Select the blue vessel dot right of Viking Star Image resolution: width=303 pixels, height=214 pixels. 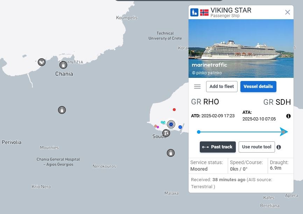(180, 127)
